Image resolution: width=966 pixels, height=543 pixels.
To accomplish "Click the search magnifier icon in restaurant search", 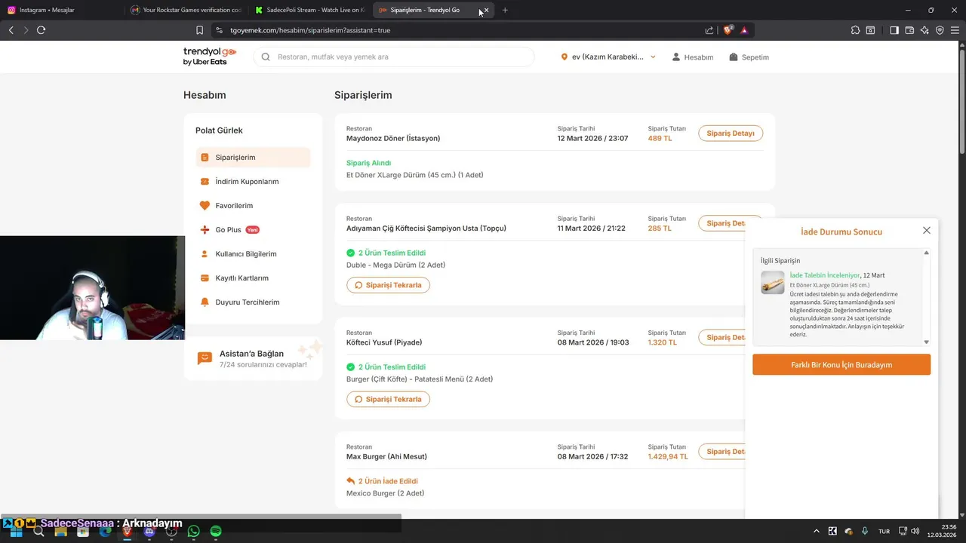I will [266, 57].
